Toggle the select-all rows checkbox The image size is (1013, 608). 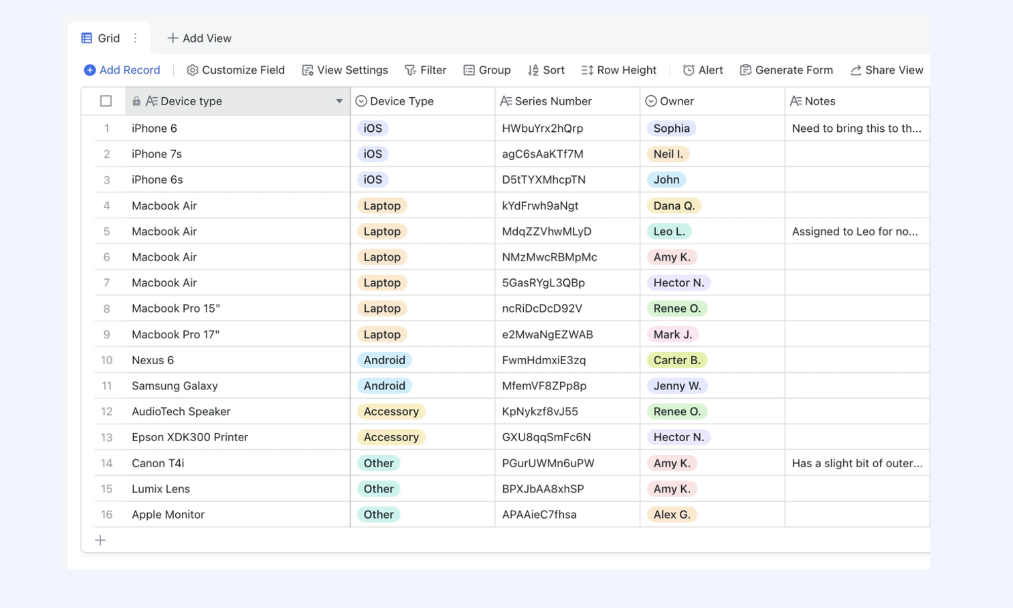pos(106,101)
